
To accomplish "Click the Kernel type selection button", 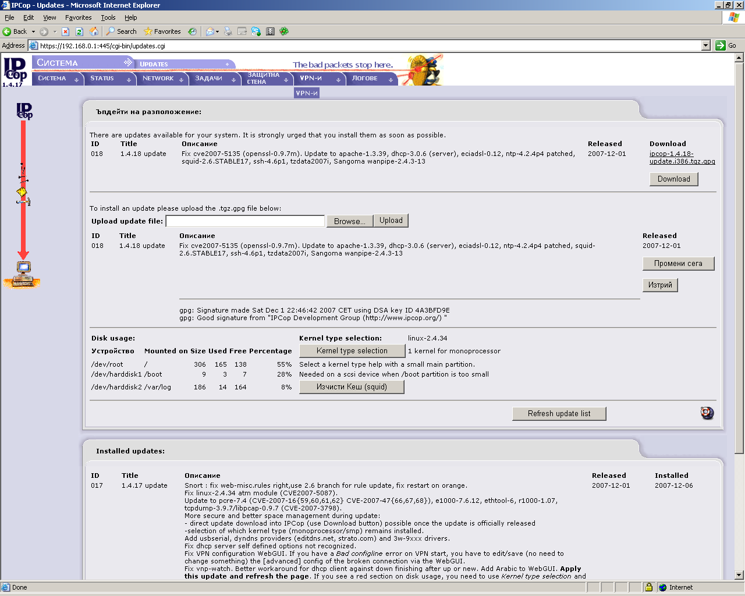I will tap(352, 351).
